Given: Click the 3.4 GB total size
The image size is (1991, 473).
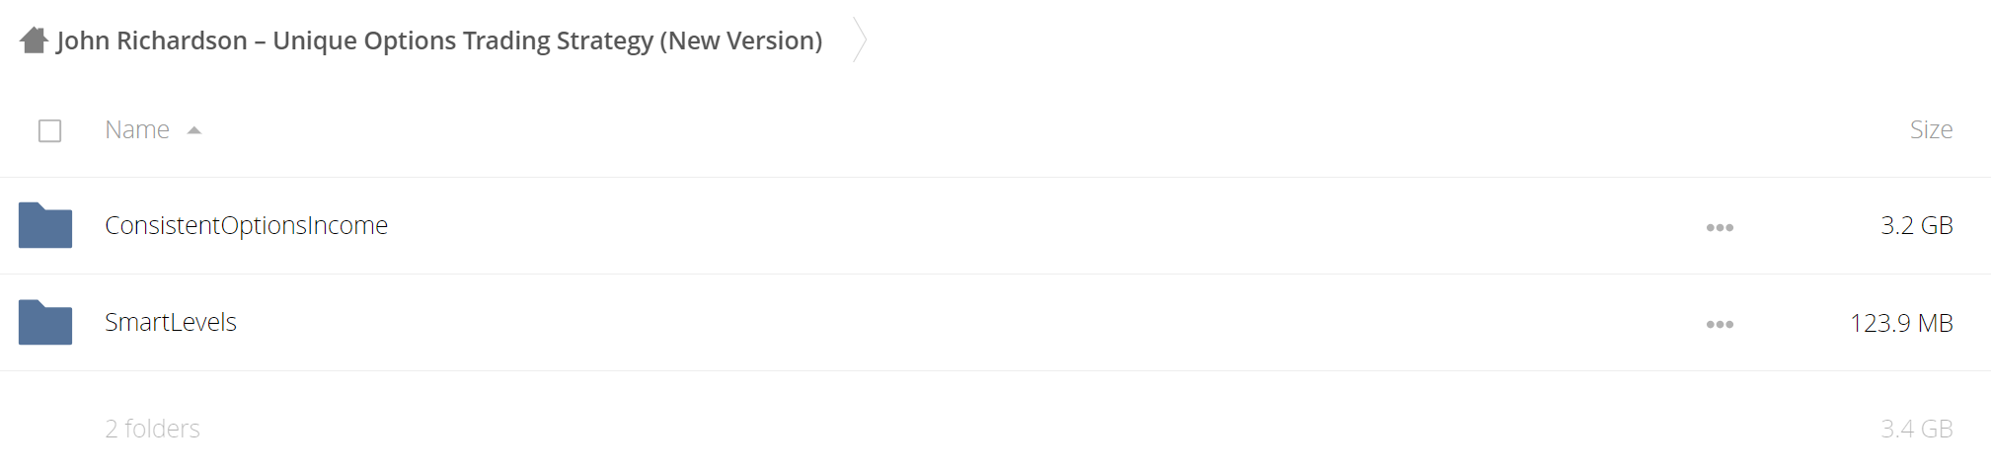Looking at the screenshot, I should [x=1917, y=429].
